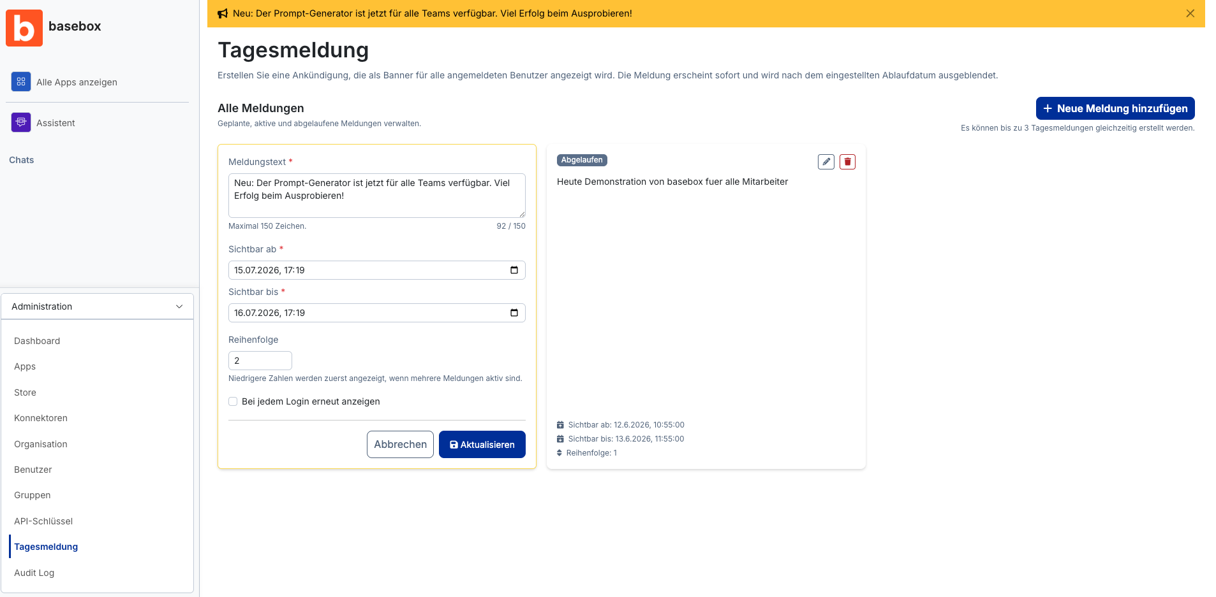The height and width of the screenshot is (597, 1216).
Task: Open Gruppen page
Action: coord(33,495)
